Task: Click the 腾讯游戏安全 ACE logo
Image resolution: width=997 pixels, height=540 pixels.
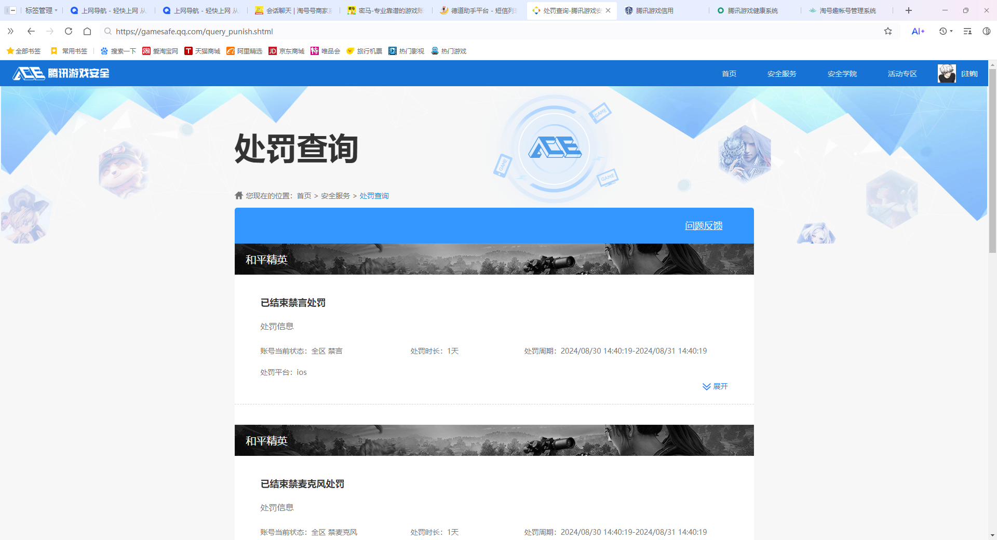Action: [x=60, y=73]
